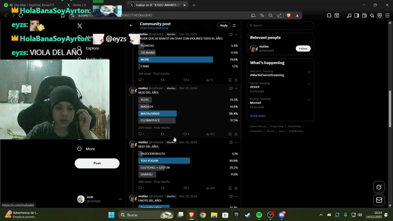Open Discord from the taskbar
The width and height of the screenshot is (393, 221).
[x=282, y=215]
